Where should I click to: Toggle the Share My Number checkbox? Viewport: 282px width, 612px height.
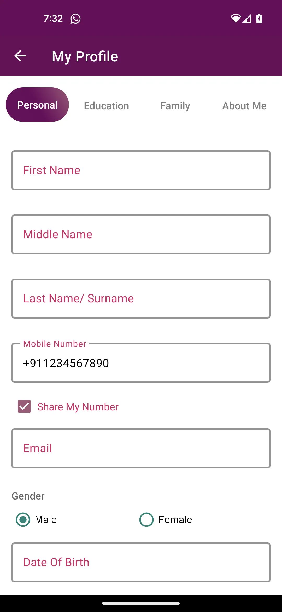(x=24, y=406)
